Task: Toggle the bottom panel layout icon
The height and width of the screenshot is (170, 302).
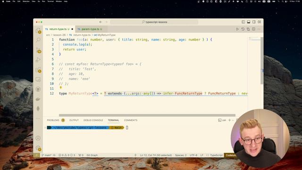Action: pyautogui.click(x=249, y=22)
